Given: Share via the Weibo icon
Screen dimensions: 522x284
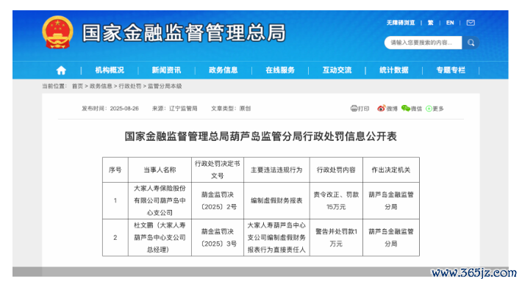Looking at the screenshot, I should click(x=381, y=109).
